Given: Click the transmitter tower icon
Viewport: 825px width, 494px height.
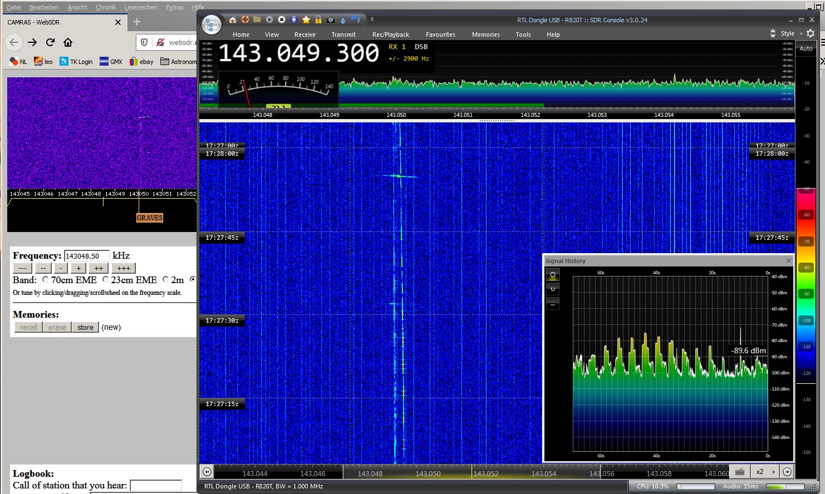Looking at the screenshot, I should pyautogui.click(x=343, y=19).
